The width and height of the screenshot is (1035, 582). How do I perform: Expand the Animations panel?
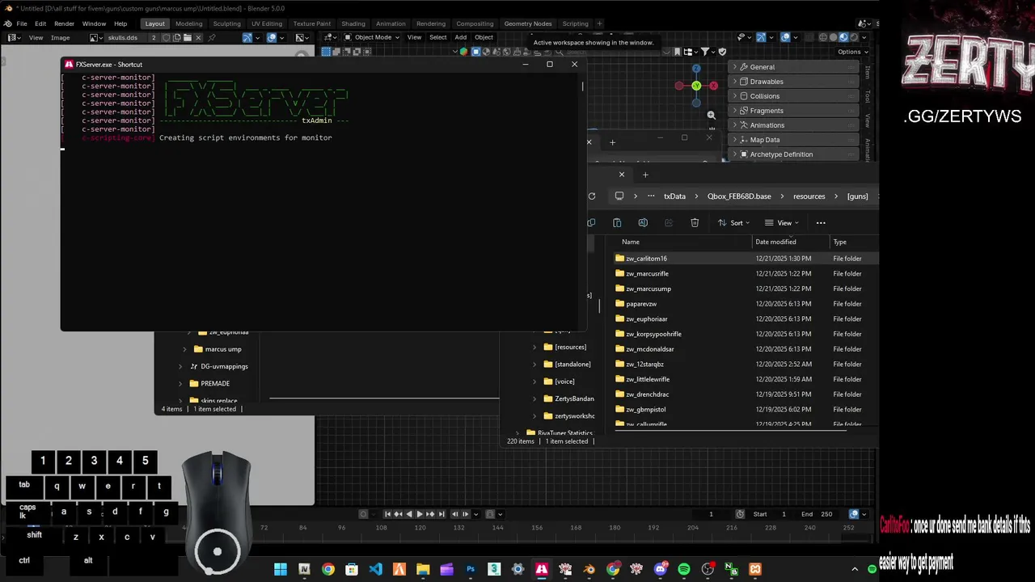click(x=794, y=125)
